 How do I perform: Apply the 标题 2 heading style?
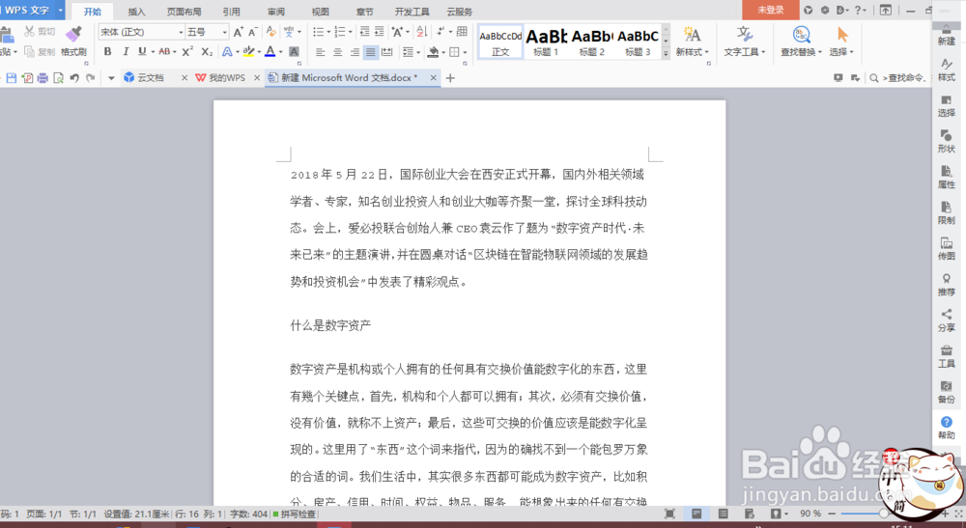point(591,42)
